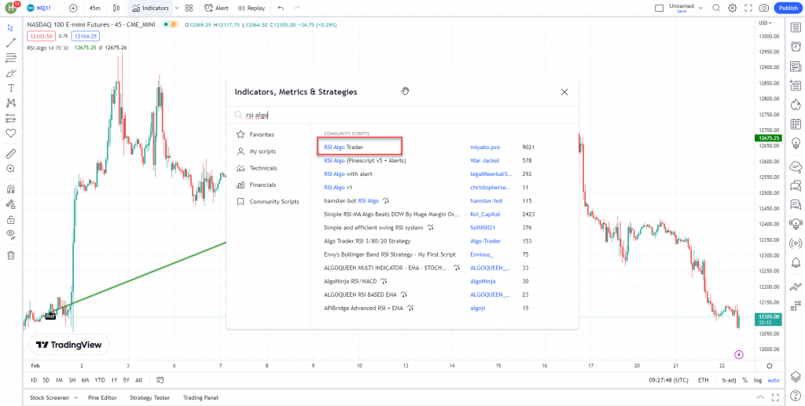Open the Notifications bell icon
805x406 pixels.
point(796,263)
